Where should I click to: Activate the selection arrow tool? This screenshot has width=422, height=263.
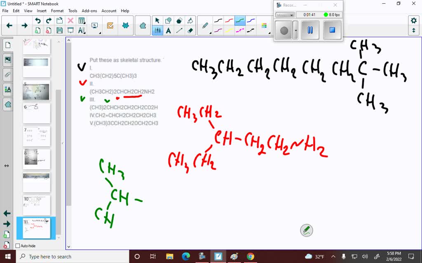click(x=158, y=20)
